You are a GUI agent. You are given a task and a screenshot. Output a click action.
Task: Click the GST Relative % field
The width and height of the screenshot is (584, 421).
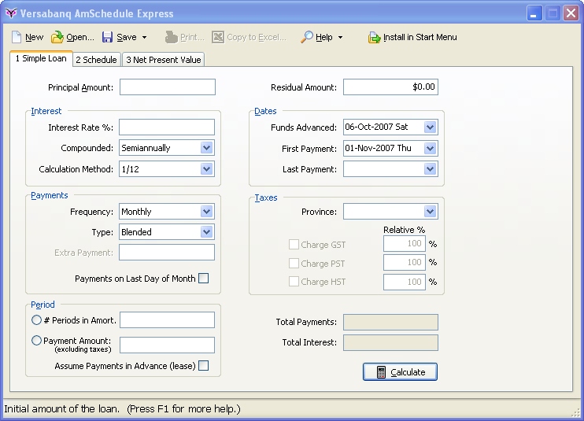pyautogui.click(x=405, y=244)
